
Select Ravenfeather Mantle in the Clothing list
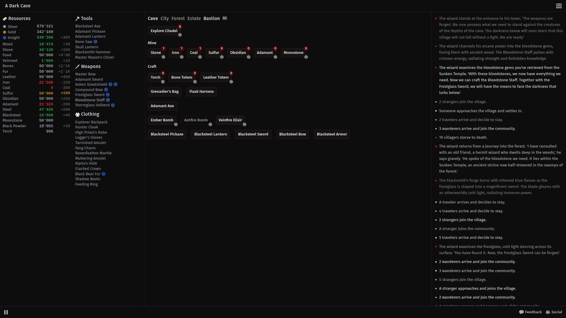coord(93,153)
